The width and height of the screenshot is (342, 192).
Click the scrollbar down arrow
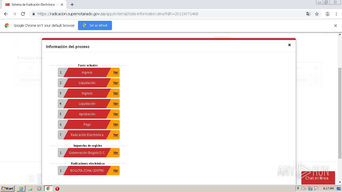tap(340, 182)
